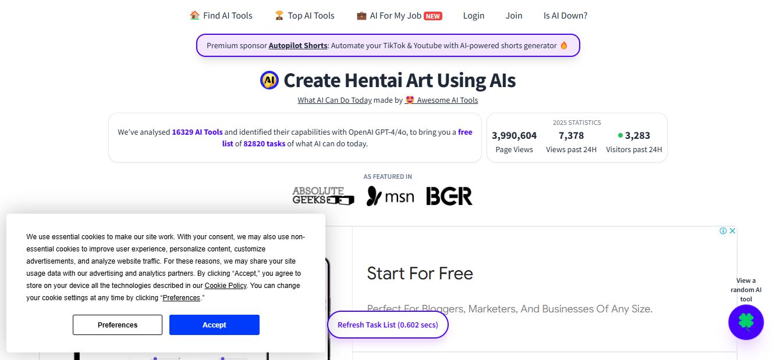Click the 16329 AI Tools link
Screen dimensions: 777x360
tap(197, 132)
